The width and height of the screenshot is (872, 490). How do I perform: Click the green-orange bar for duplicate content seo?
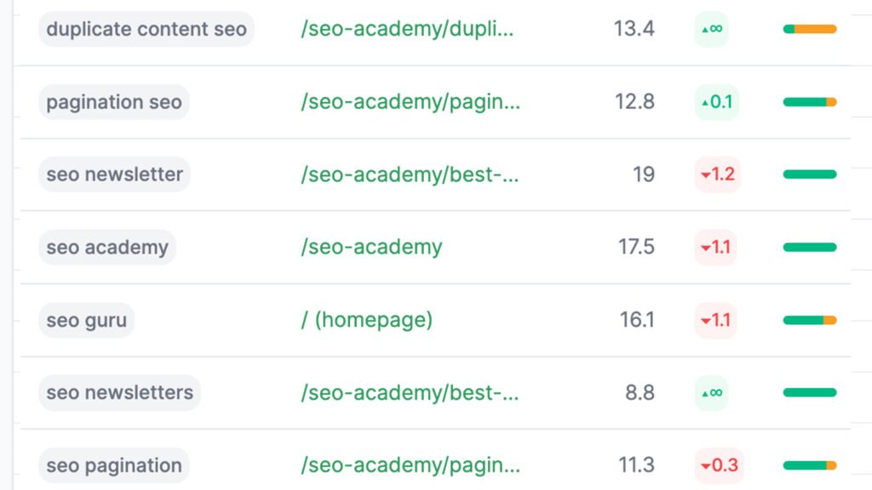(810, 29)
